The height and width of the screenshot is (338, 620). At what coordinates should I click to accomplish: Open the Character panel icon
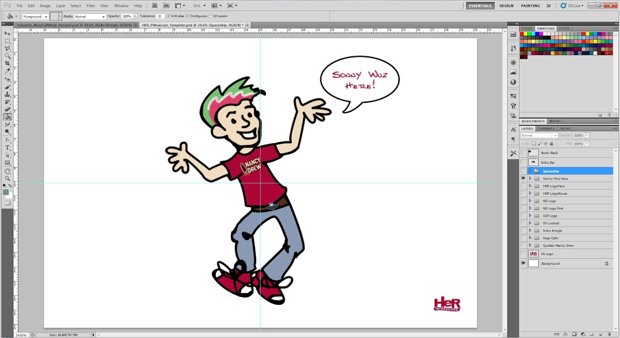(x=513, y=129)
